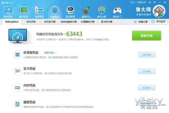Expand the title bar dropdown menu arrow

tap(155, 2)
